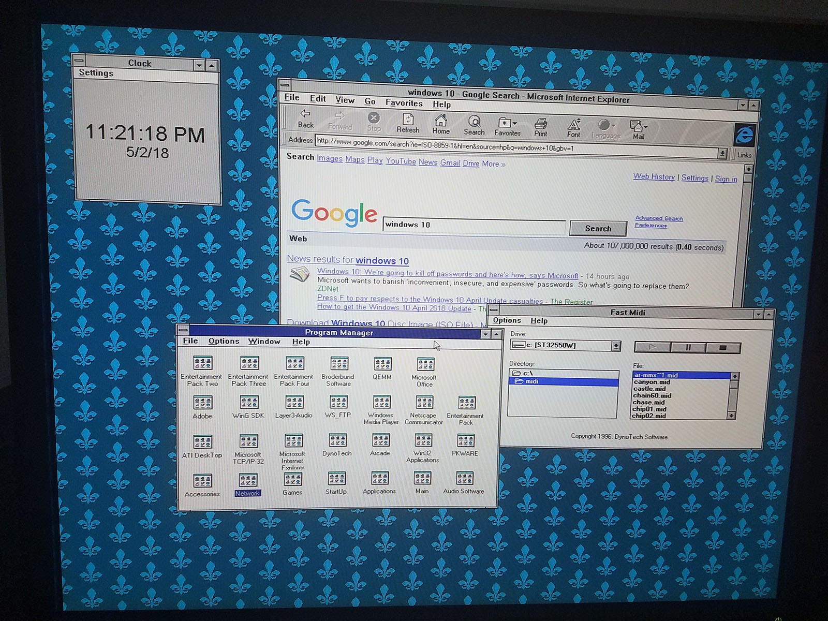The height and width of the screenshot is (621, 828).
Task: Open the Advanced Search link
Action: tap(659, 218)
